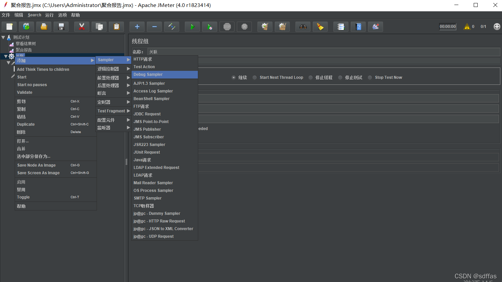Expand the 监听器 submenu

(x=113, y=128)
